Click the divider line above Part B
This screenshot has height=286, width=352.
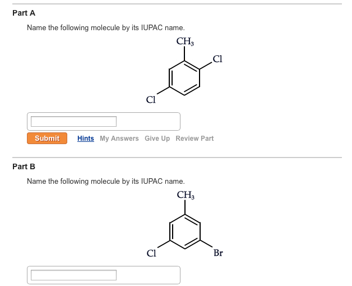pyautogui.click(x=176, y=158)
